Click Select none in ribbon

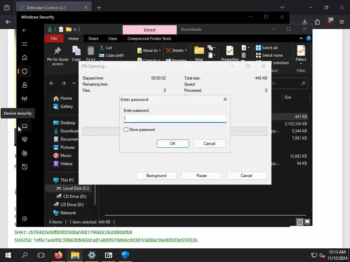269,55
